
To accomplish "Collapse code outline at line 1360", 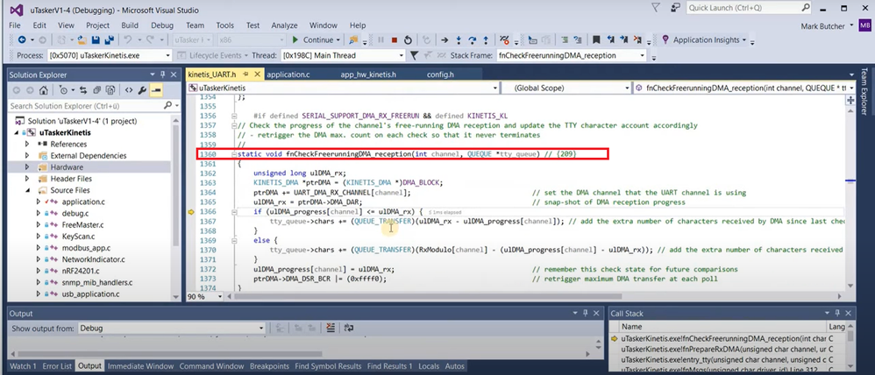I will pyautogui.click(x=234, y=153).
